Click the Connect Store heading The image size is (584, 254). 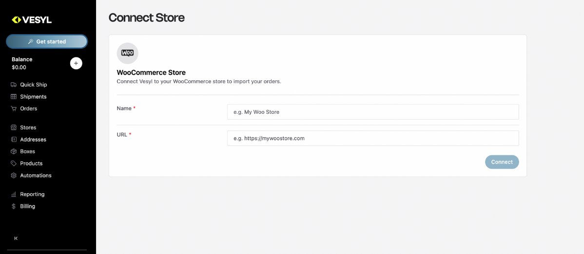click(x=146, y=18)
